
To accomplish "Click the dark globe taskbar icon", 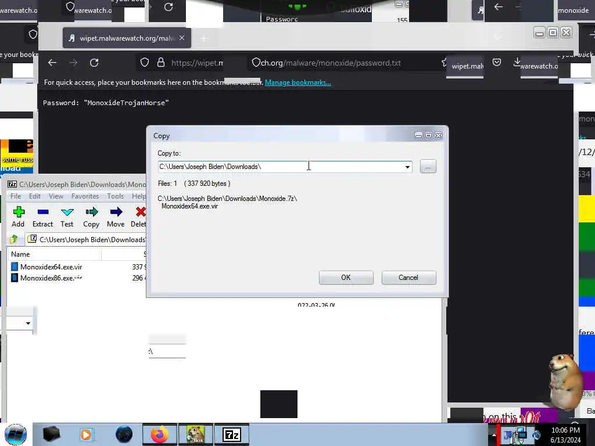I will click(124, 434).
